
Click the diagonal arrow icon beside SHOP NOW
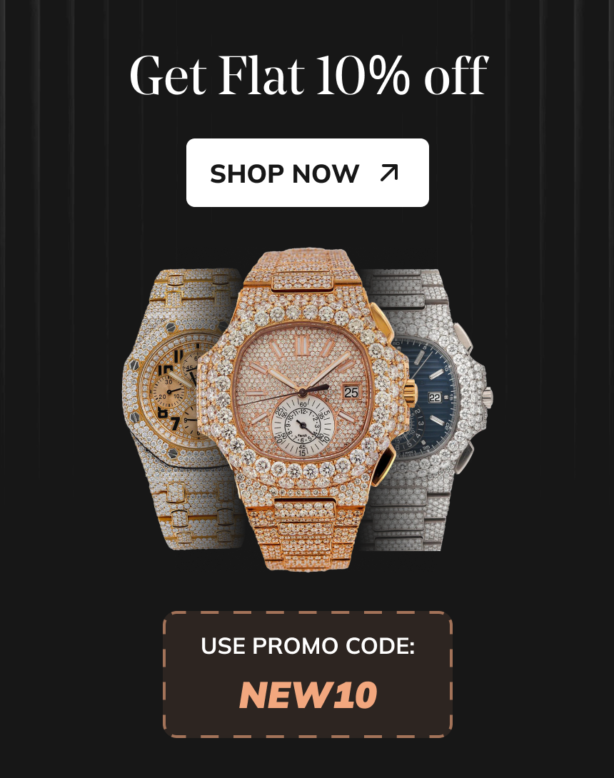[388, 173]
